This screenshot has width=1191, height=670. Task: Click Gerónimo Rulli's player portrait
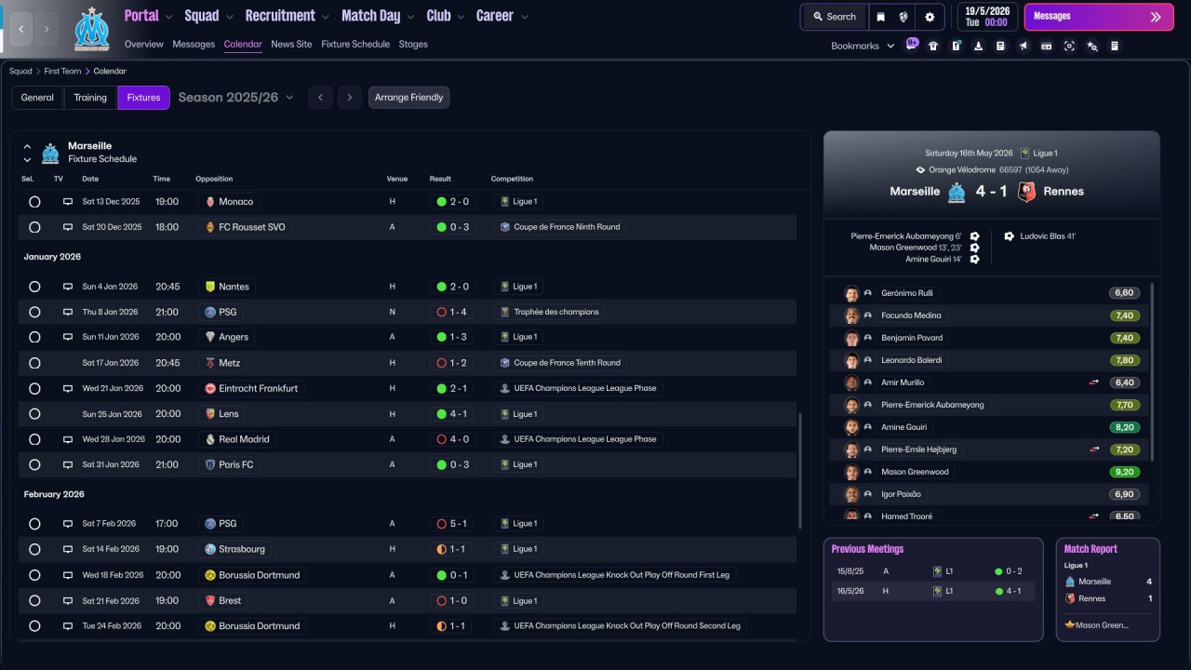850,293
